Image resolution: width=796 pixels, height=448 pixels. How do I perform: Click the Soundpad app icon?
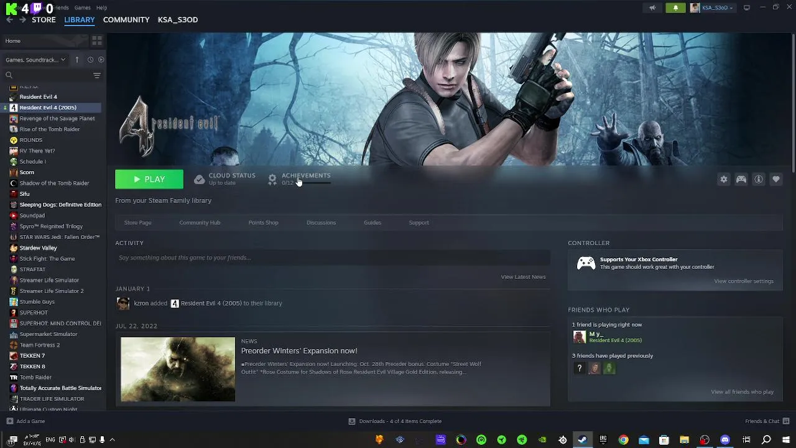[x=14, y=216]
